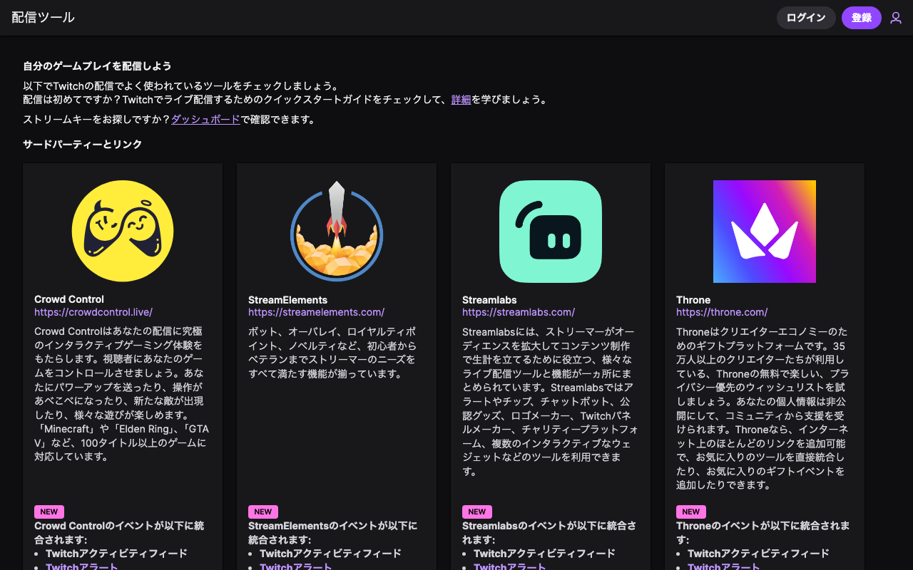Open Twitchアラート link in Streamlabs card
This screenshot has width=913, height=570.
point(510,566)
